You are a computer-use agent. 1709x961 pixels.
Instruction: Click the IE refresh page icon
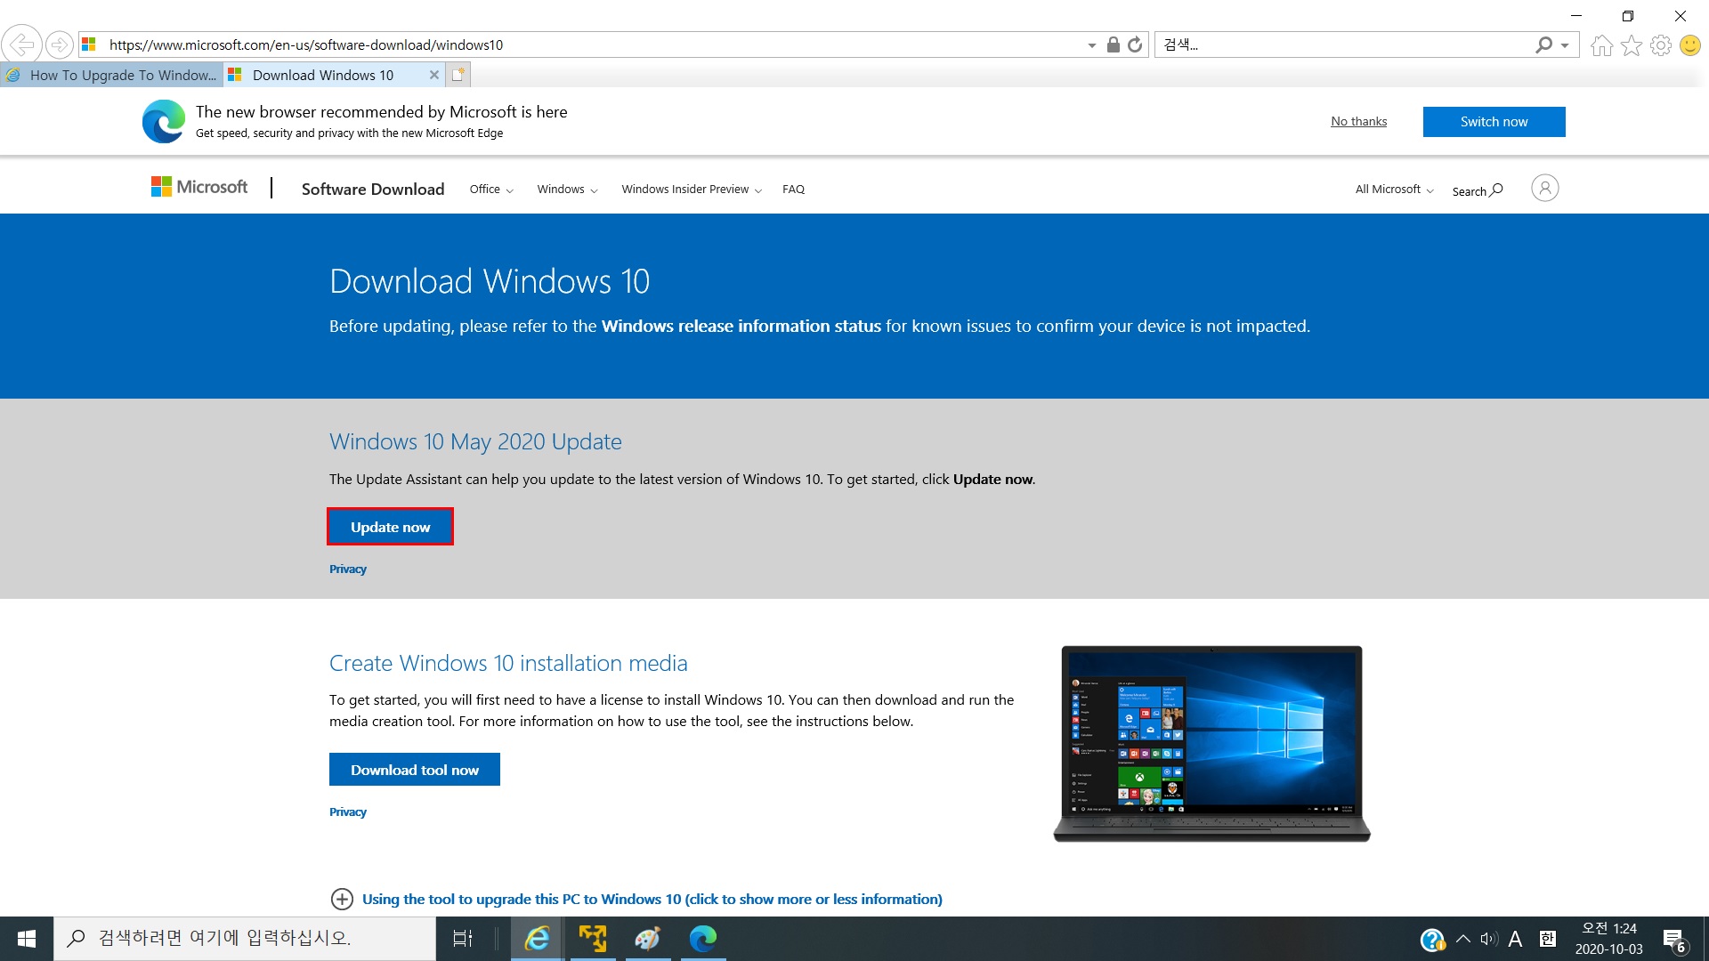point(1135,44)
